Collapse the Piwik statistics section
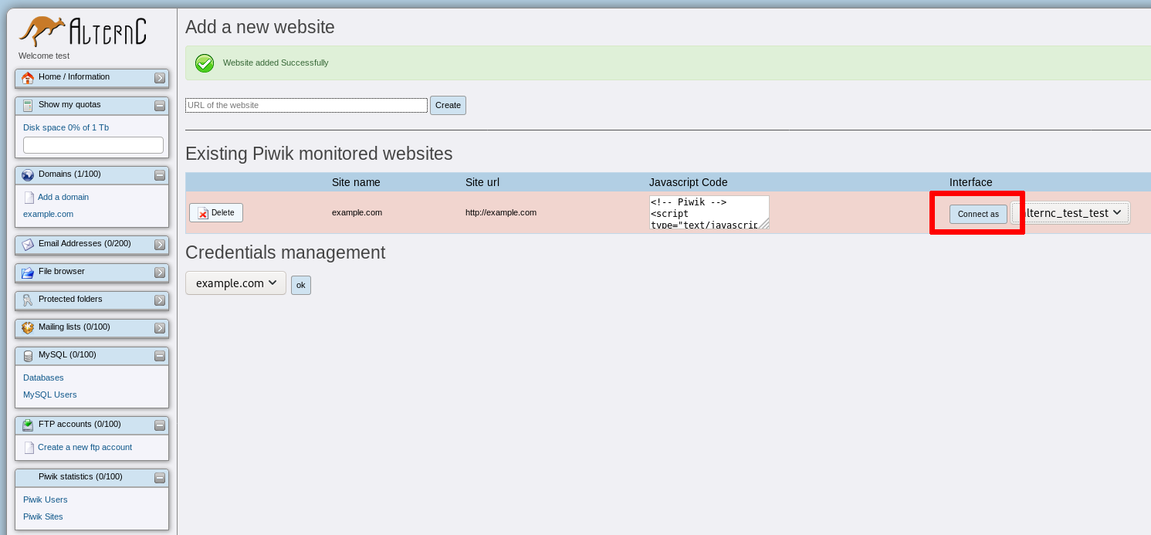The height and width of the screenshot is (535, 1151). 160,478
